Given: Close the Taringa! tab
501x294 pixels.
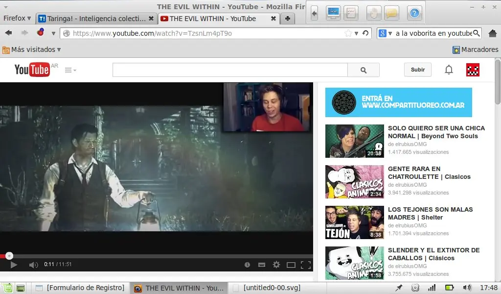Looking at the screenshot, I should (151, 19).
